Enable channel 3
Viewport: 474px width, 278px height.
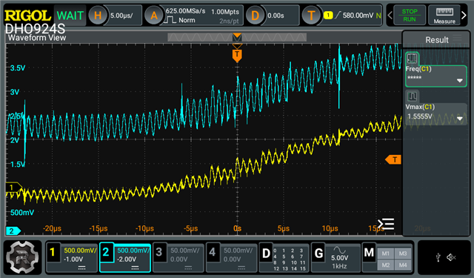(x=159, y=252)
